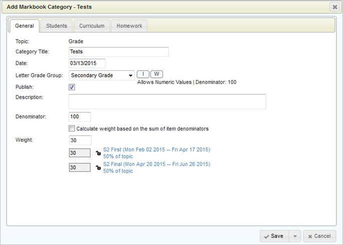Click the W button next to Letter Grade Group

click(x=156, y=74)
